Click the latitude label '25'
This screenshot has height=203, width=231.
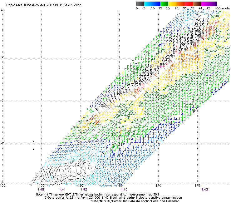coord(2,143)
